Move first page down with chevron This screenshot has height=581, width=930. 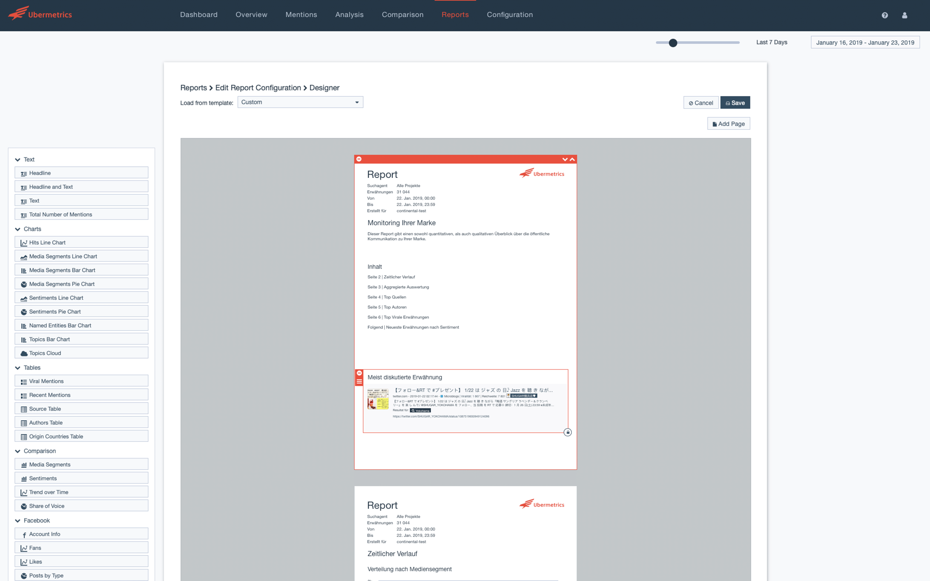click(x=565, y=159)
